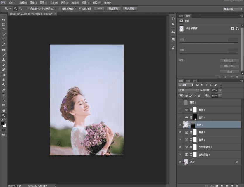The image size is (244, 187).
Task: Select the Hand tool
Action: (4, 110)
